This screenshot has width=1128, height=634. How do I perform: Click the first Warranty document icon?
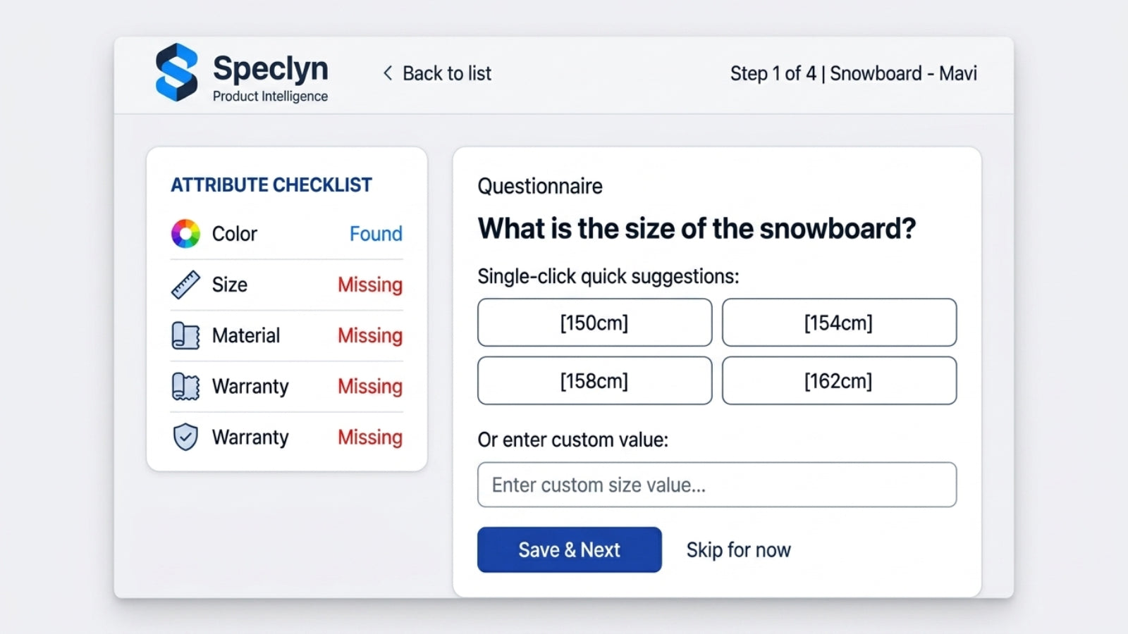point(185,386)
